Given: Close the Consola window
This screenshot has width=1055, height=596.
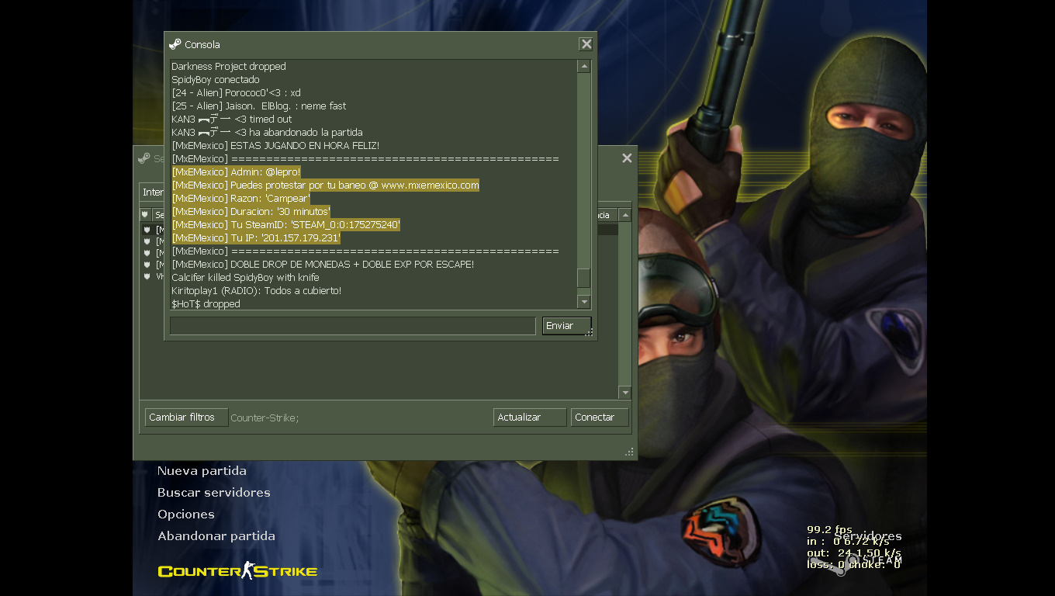Looking at the screenshot, I should [586, 44].
